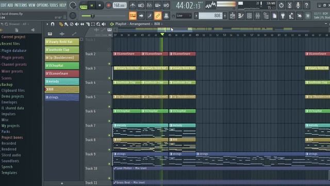The image size is (330, 186).
Task: Select the playlist Select tool
Action: 93,24
